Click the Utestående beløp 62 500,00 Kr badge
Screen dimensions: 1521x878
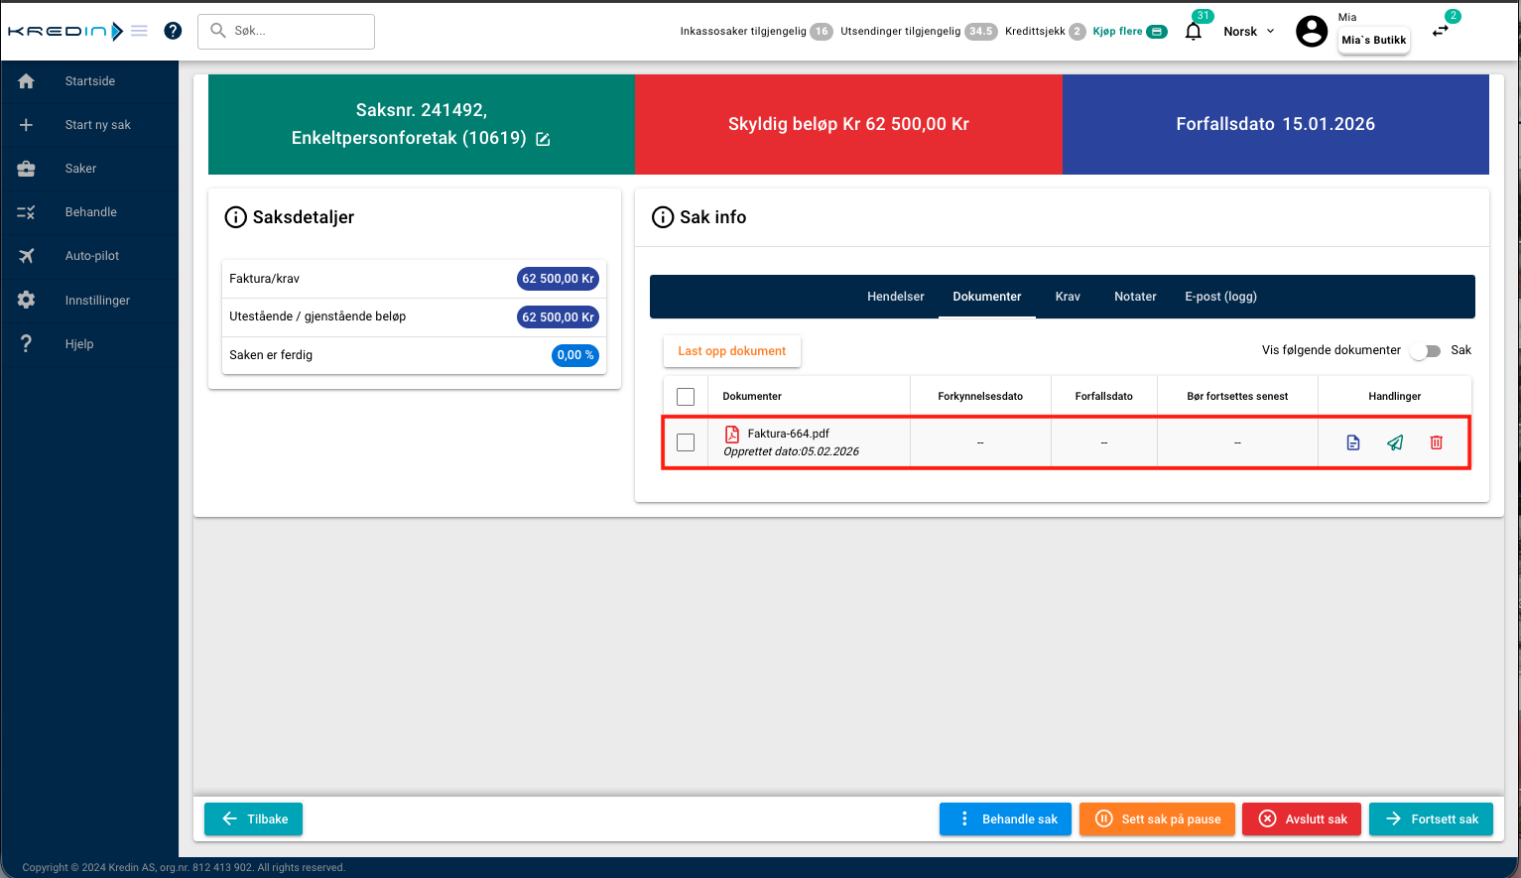pyautogui.click(x=558, y=317)
